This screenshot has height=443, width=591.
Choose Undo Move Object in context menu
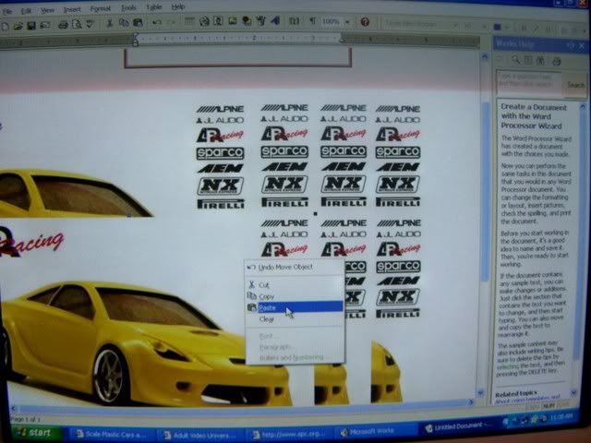pos(295,267)
